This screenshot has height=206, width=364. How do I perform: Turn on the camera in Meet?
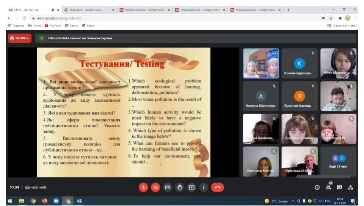click(155, 187)
